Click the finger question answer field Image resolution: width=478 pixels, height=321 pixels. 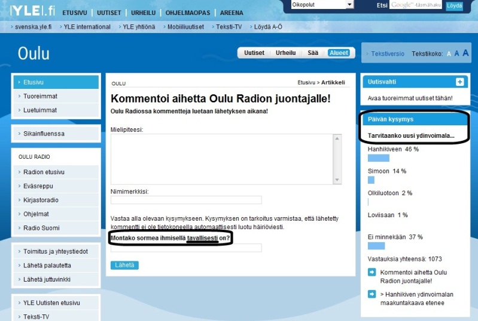pyautogui.click(x=186, y=248)
